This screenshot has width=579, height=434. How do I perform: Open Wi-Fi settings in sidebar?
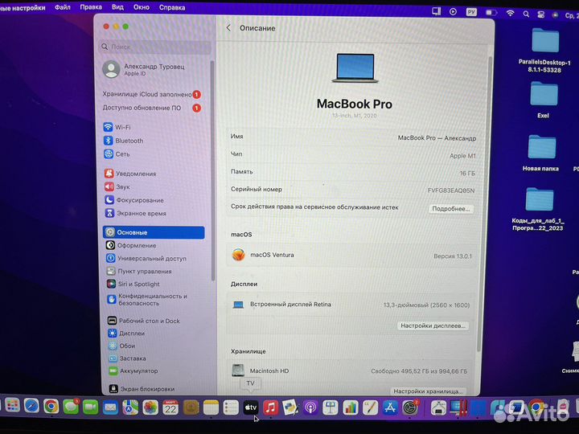click(117, 127)
